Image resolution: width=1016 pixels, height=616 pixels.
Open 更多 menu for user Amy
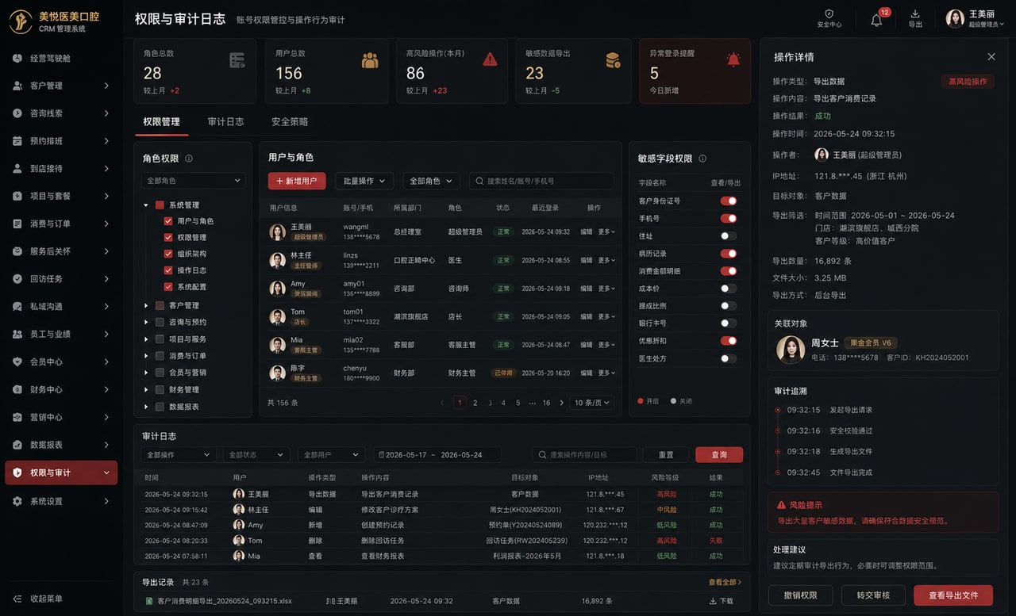[x=606, y=289]
